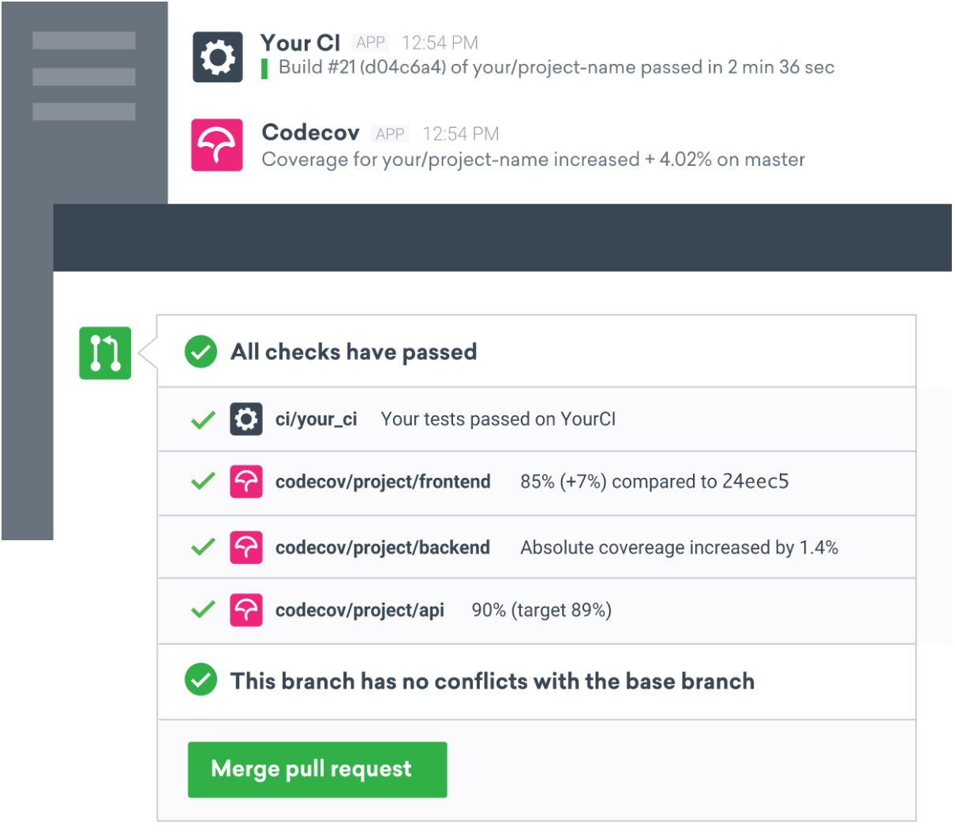Click the green check on 'All checks have passed'

coord(201,352)
